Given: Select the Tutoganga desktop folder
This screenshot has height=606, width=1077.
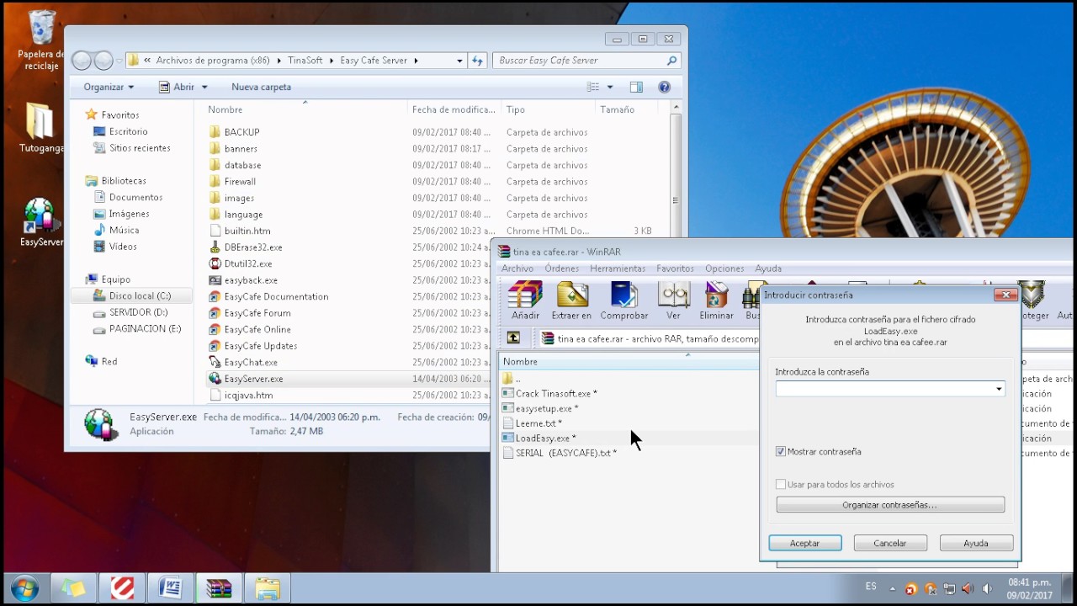Looking at the screenshot, I should tap(40, 128).
